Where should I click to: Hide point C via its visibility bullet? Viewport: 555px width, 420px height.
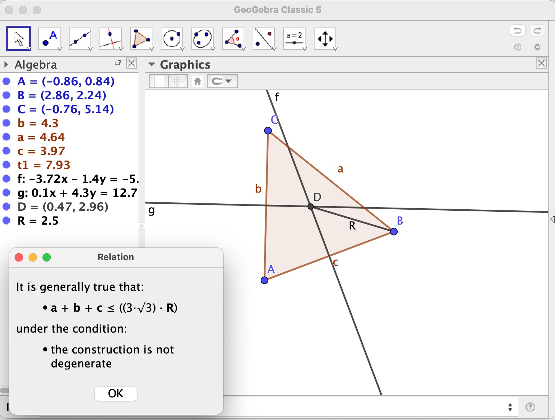click(6, 109)
